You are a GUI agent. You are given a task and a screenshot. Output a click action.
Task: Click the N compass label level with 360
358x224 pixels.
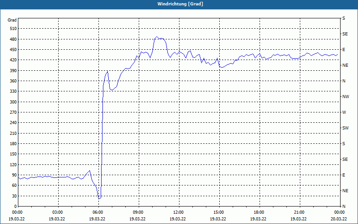click(344, 81)
